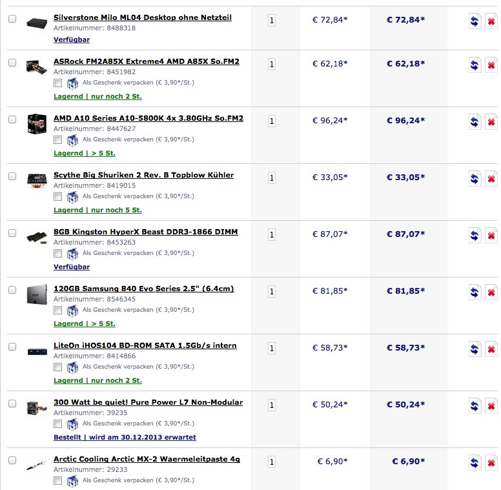The width and height of the screenshot is (501, 490).
Task: Update Scythe Big Shuriken 2 quantity
Action: click(475, 179)
